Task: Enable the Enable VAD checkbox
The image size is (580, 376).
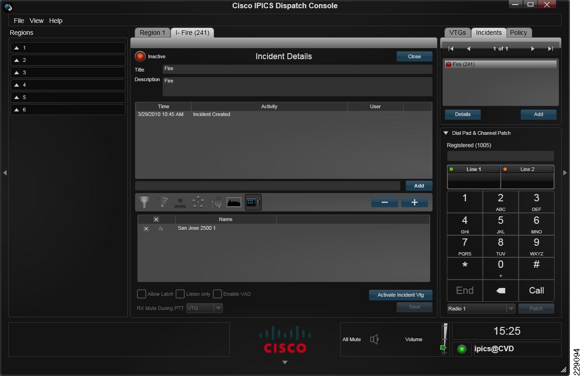Action: click(217, 294)
